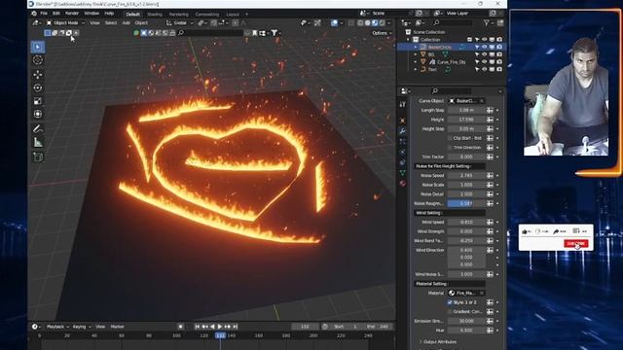Toggle Collection eye visibility

coord(485,40)
